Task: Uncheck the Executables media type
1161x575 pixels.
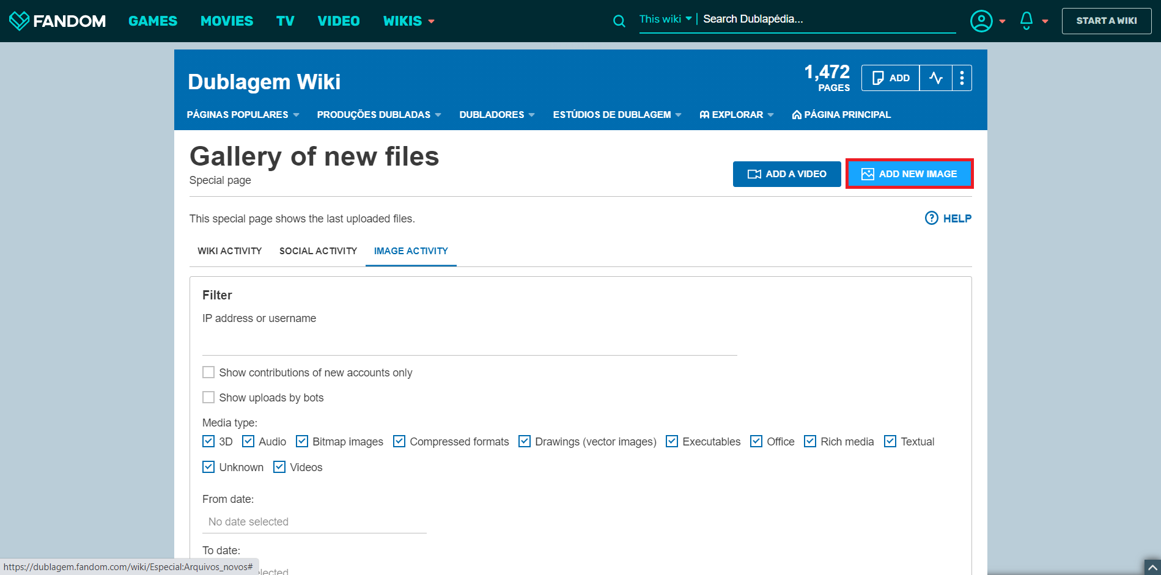Action: pos(672,441)
